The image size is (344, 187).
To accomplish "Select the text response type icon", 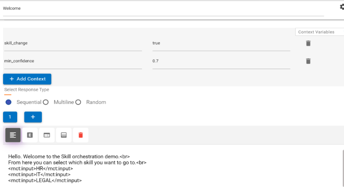I will 13,135.
